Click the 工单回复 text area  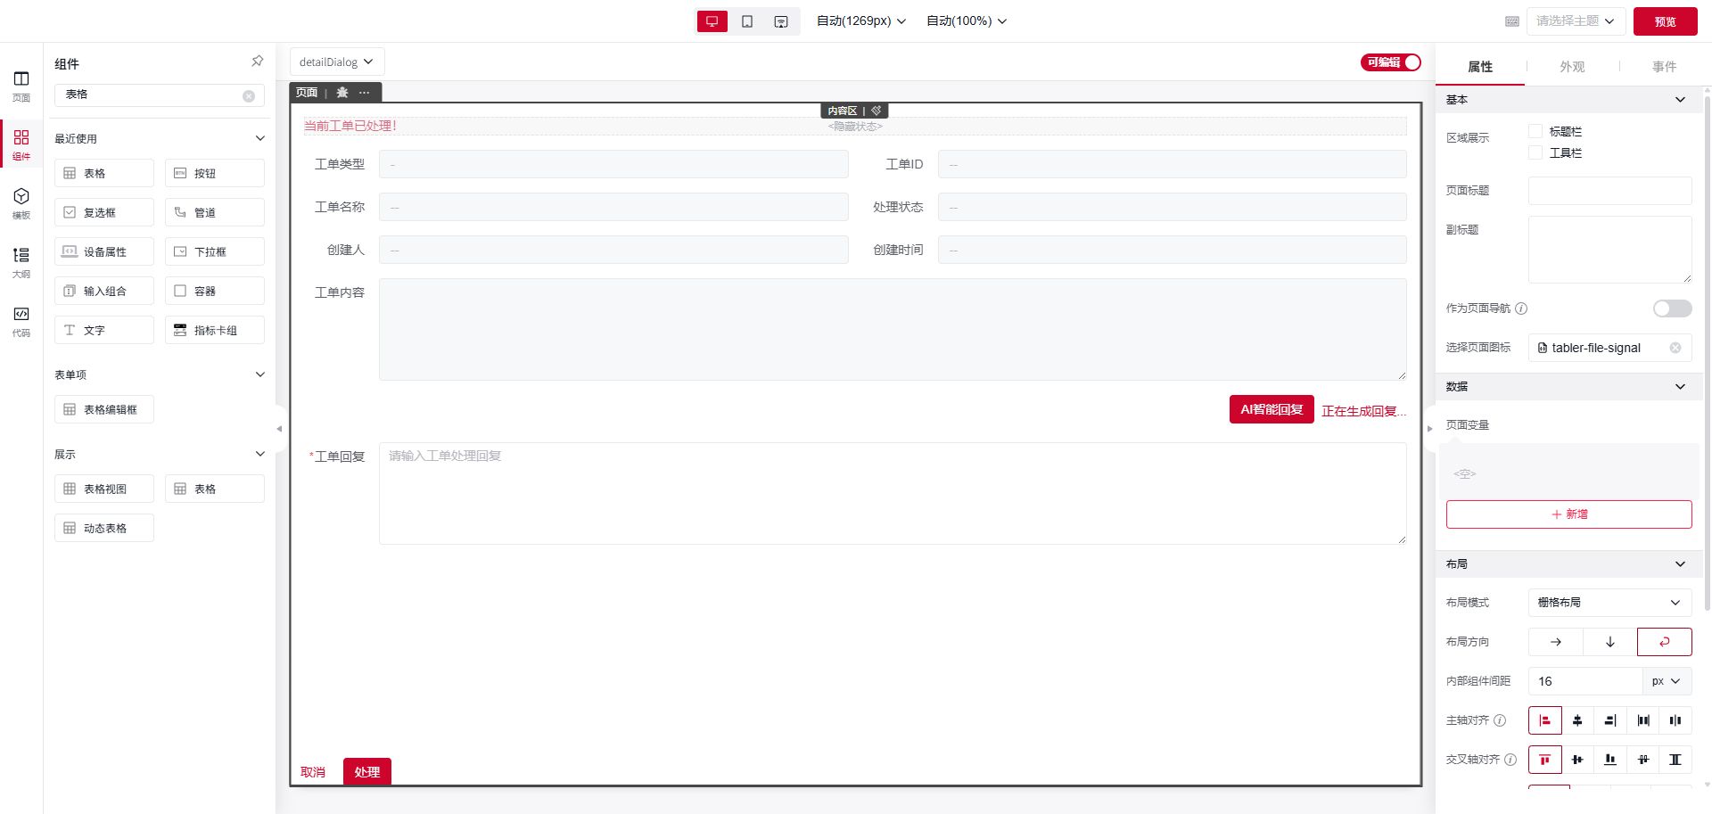tap(892, 493)
